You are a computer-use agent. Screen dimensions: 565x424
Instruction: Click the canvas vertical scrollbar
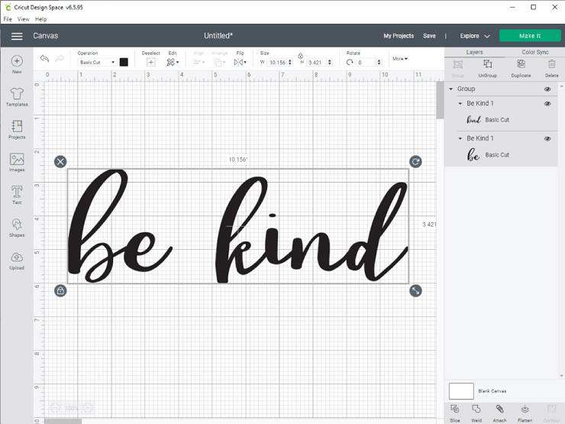(440, 100)
